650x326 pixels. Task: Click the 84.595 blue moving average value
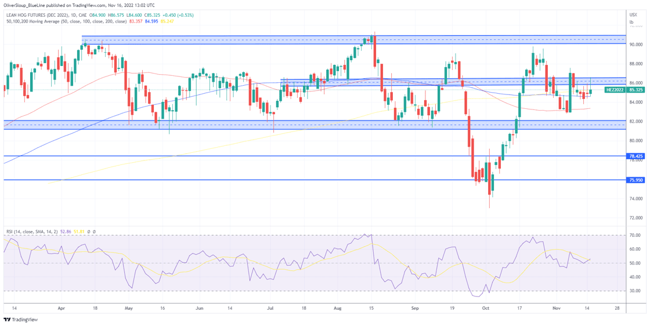tap(151, 21)
